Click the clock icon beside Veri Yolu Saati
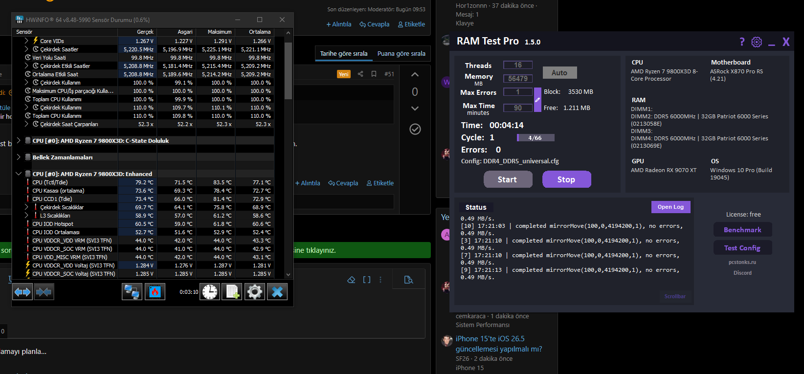Image resolution: width=804 pixels, height=374 pixels. 28,57
